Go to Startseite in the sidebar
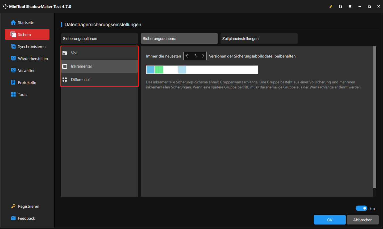The width and height of the screenshot is (383, 229). pyautogui.click(x=27, y=23)
